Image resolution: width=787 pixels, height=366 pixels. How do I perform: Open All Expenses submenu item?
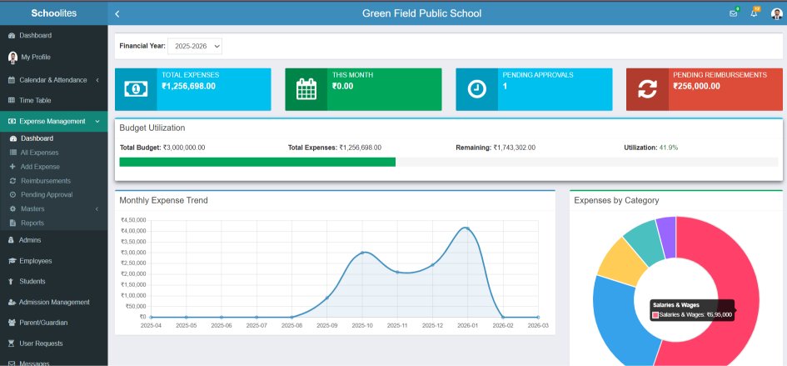[x=53, y=153]
